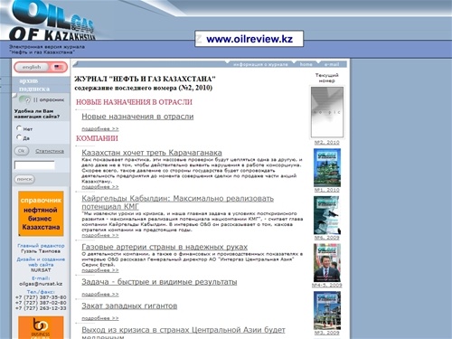Image resolution: width=452 pixels, height=339 pixels.
Task: Submit the poll with the Ok button
Action: [22, 151]
